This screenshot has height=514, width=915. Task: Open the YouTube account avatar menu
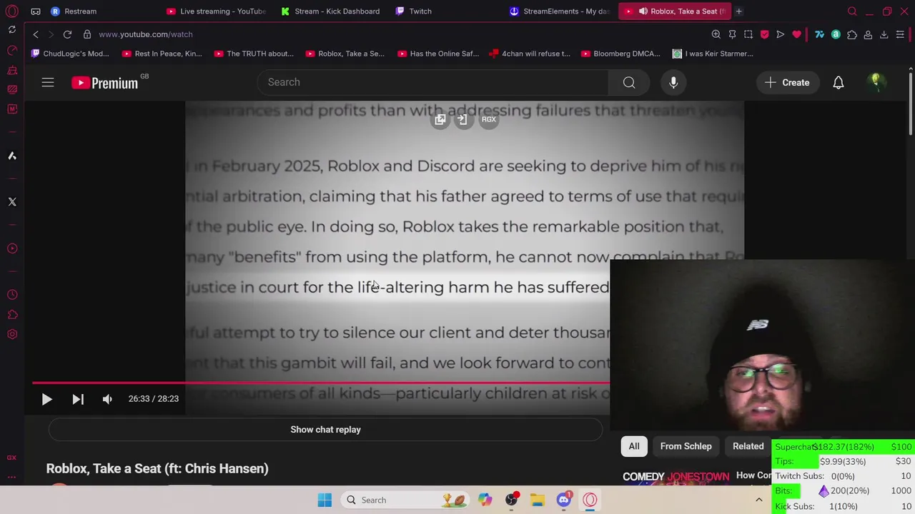[876, 83]
